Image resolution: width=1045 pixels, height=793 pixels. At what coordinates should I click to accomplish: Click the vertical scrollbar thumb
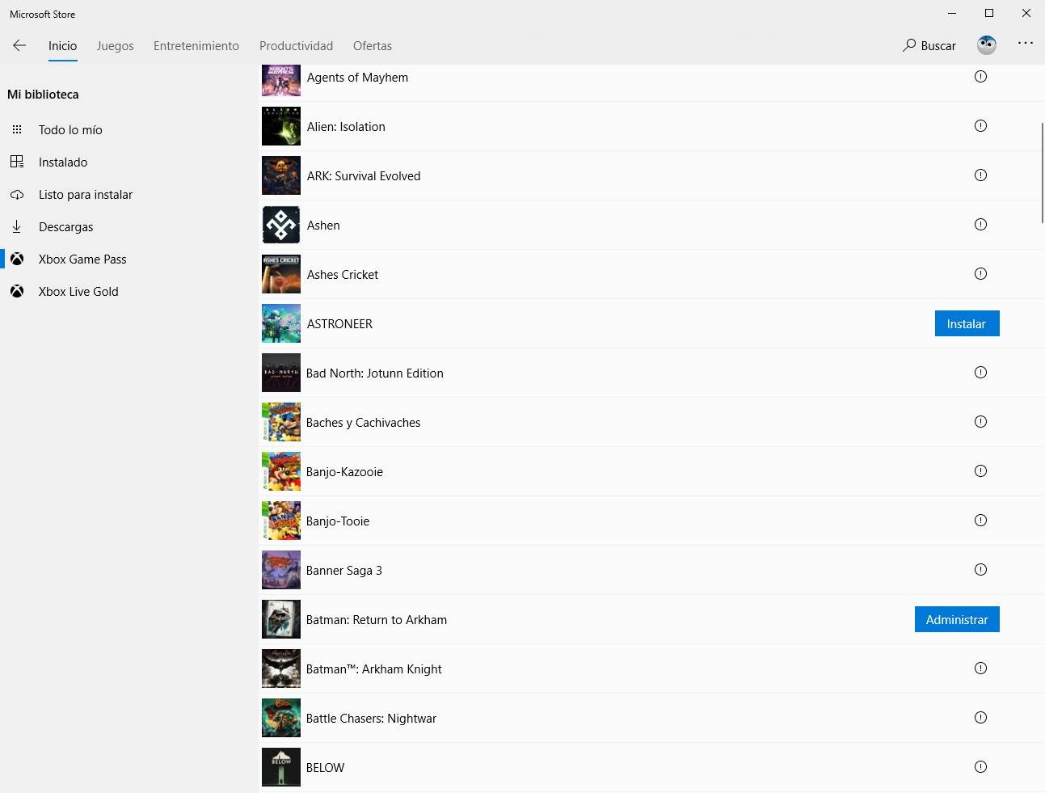coord(1043,173)
